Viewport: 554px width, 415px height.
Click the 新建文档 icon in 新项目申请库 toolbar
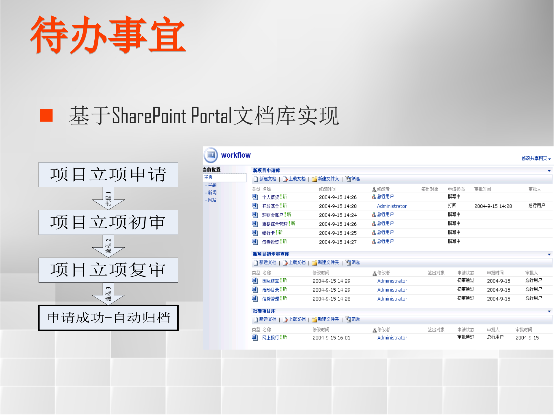point(256,179)
